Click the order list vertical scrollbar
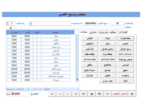144x108 pixels. [x=77, y=56]
